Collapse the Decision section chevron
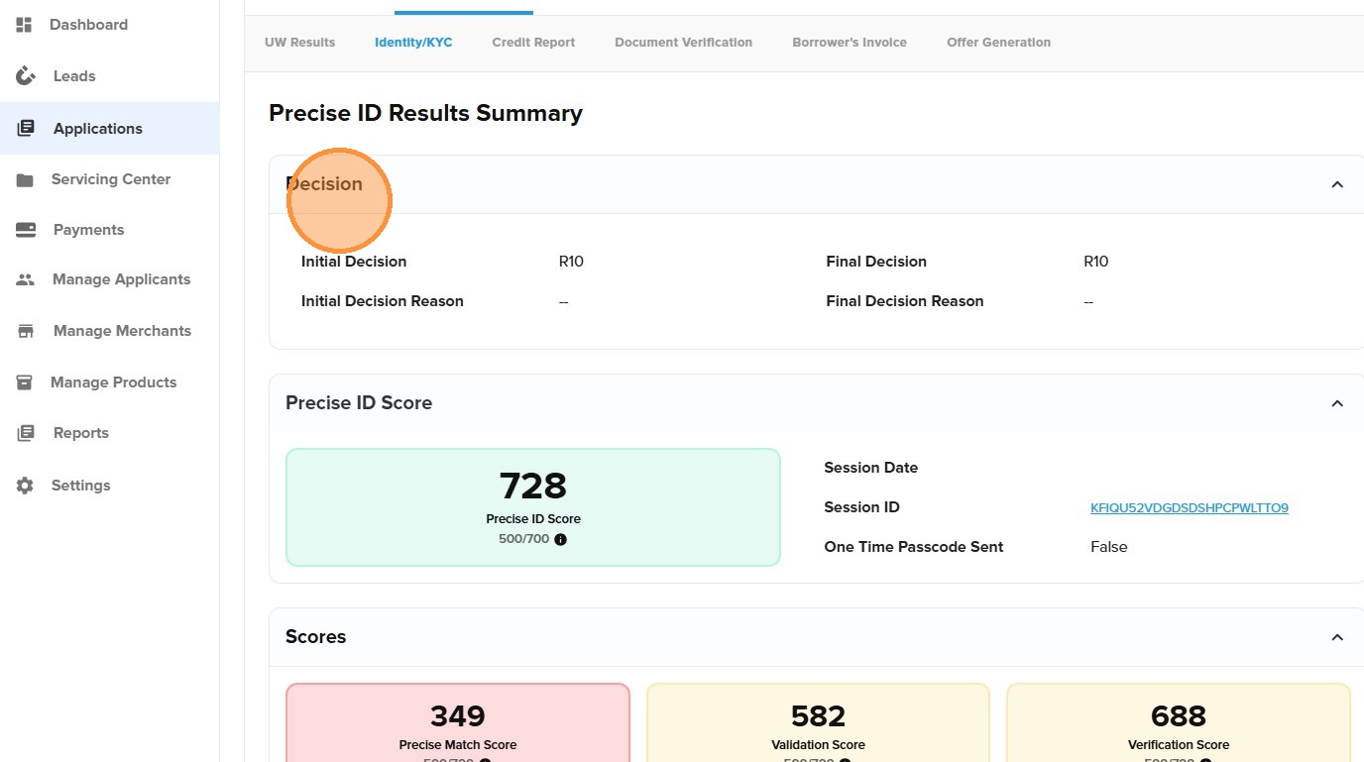The height and width of the screenshot is (762, 1364). pyautogui.click(x=1337, y=184)
